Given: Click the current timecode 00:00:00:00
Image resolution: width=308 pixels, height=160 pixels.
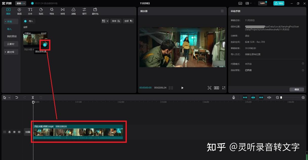Looking at the screenshot, I should (x=146, y=88).
